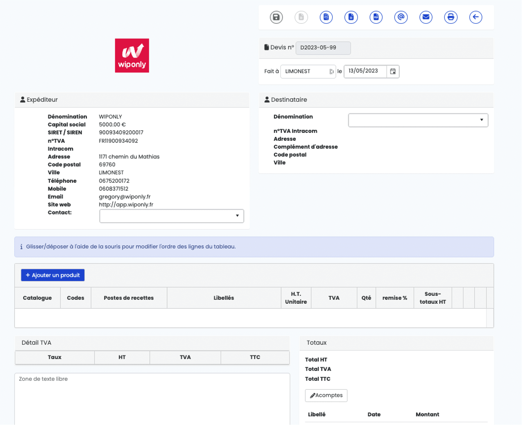Image resolution: width=522 pixels, height=425 pixels.
Task: Click the drag-and-drop info banner
Action: pos(254,247)
